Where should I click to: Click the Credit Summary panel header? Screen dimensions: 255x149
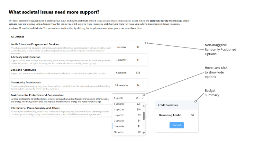coord(177,105)
